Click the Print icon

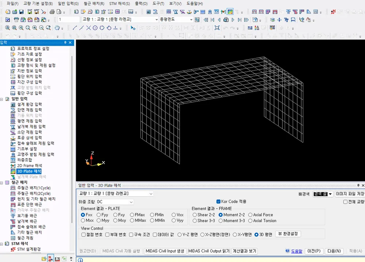52,11
